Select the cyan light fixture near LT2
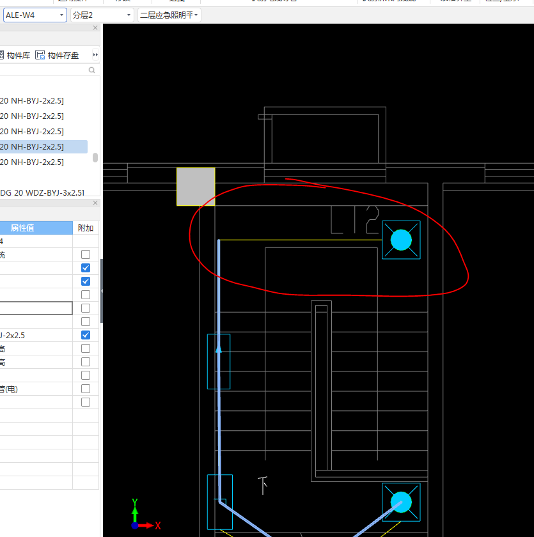Viewport: 534px width, 537px height. point(401,240)
